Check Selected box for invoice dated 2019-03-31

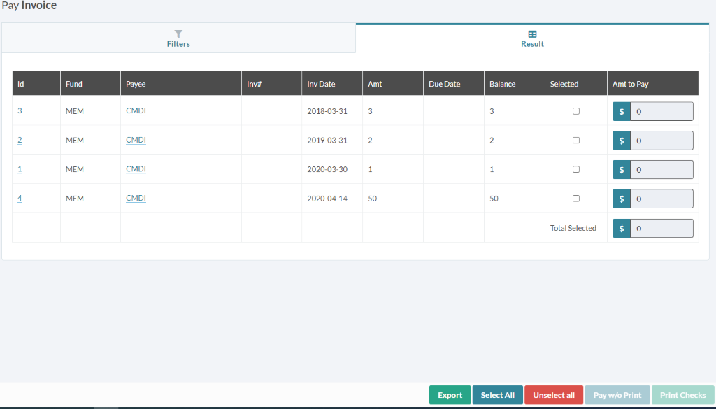[576, 140]
